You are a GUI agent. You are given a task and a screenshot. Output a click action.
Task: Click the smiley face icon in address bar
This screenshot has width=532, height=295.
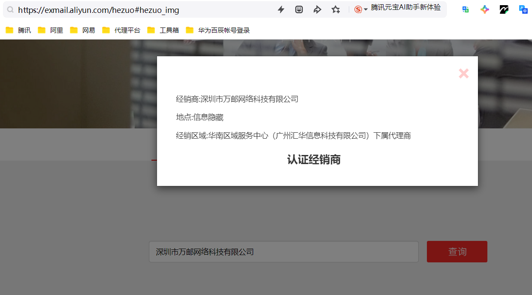(x=299, y=9)
